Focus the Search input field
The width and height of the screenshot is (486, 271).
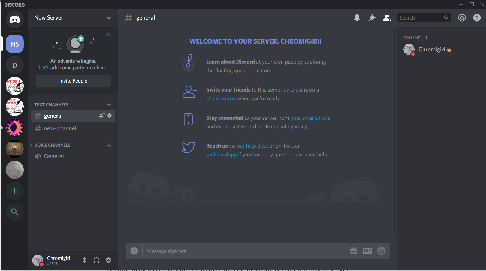(424, 18)
